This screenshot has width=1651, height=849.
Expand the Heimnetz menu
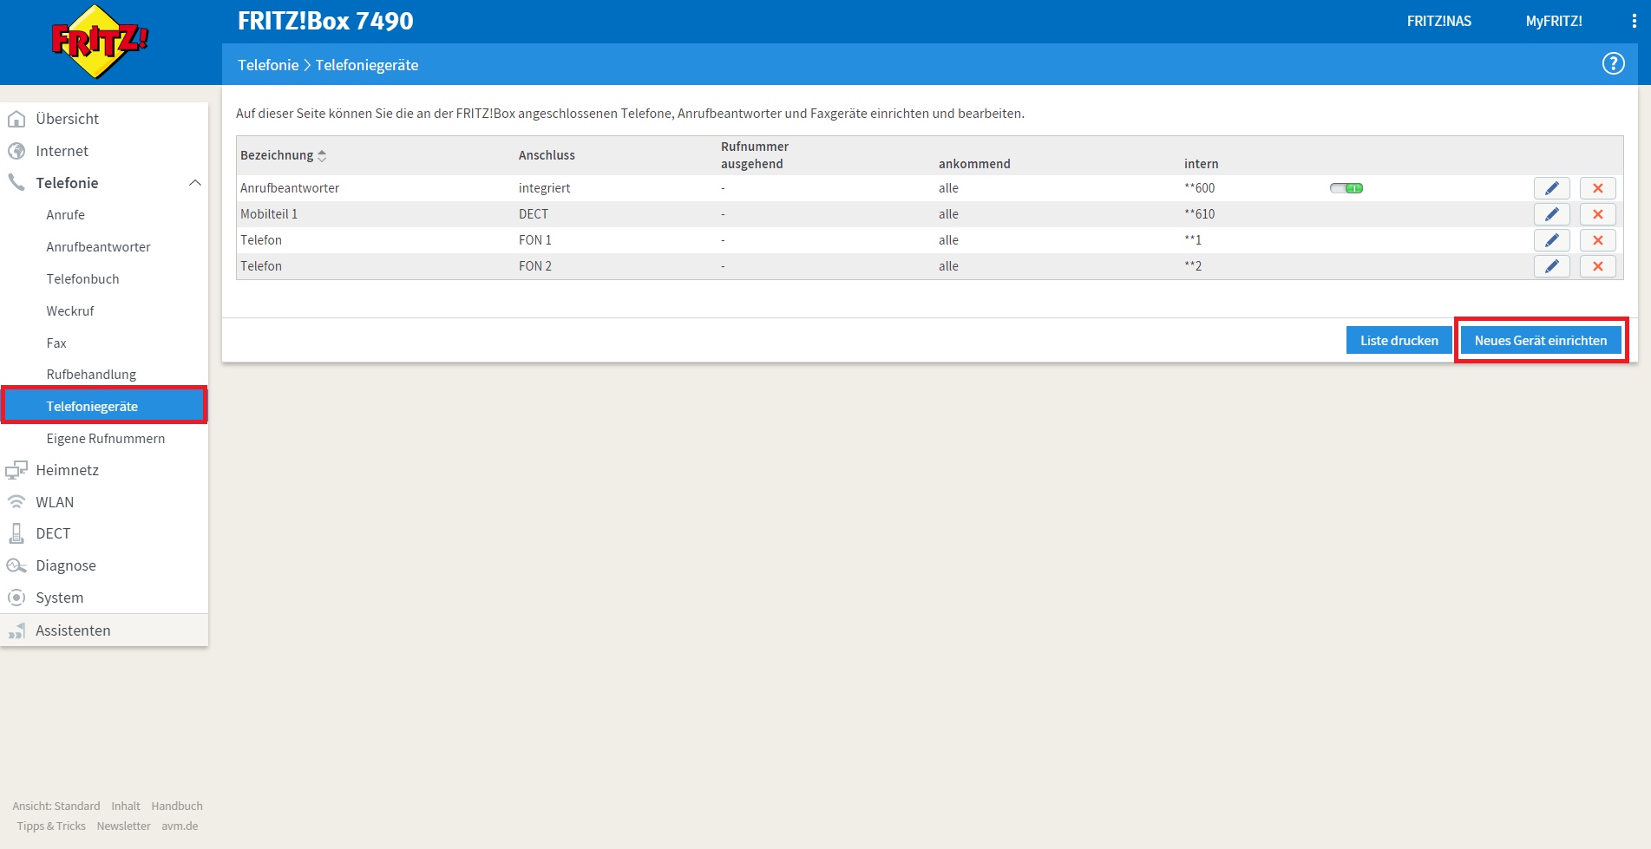[67, 470]
